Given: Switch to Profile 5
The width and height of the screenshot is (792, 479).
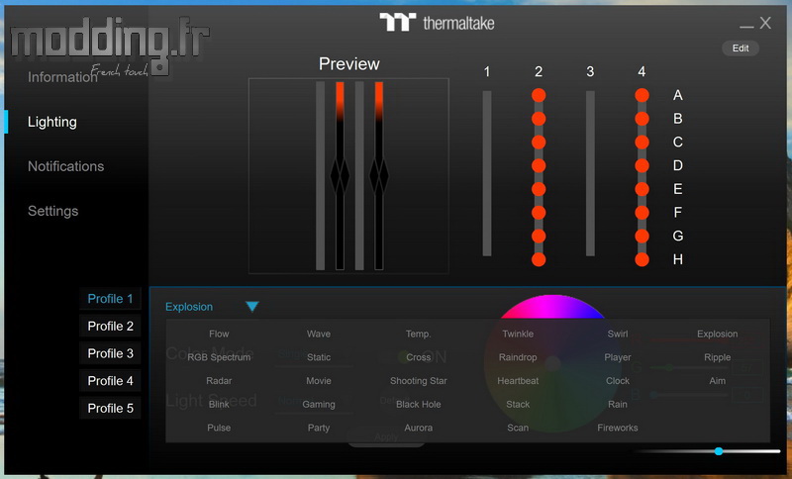Looking at the screenshot, I should pyautogui.click(x=110, y=408).
